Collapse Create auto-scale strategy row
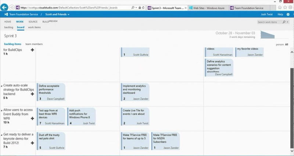The image size is (294, 156). [2, 86]
